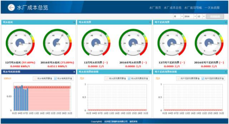
Task: Open 一次系统图 navigation link
Action: tap(212, 8)
